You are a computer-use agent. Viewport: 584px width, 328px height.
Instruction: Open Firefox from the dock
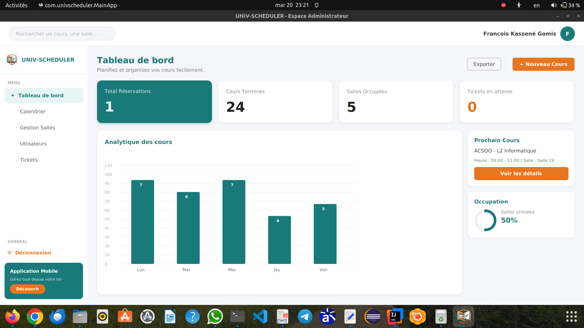(12, 316)
